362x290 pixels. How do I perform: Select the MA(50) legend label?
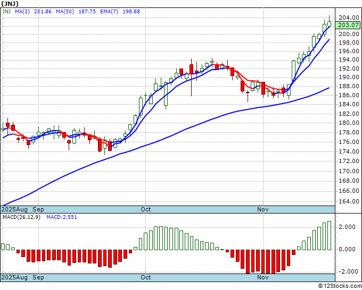65,11
